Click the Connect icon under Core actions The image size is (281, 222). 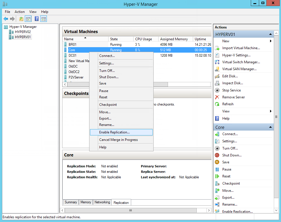[217, 134]
